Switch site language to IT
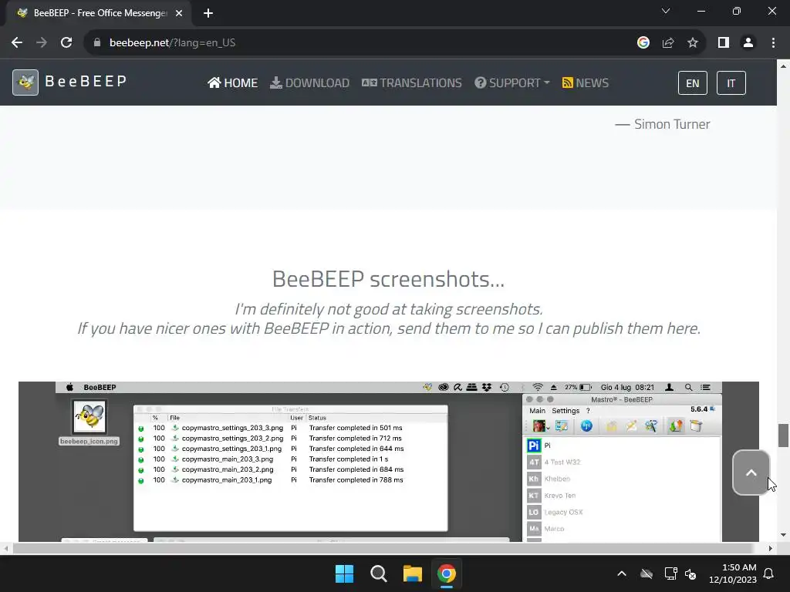The height and width of the screenshot is (592, 790). (x=731, y=83)
